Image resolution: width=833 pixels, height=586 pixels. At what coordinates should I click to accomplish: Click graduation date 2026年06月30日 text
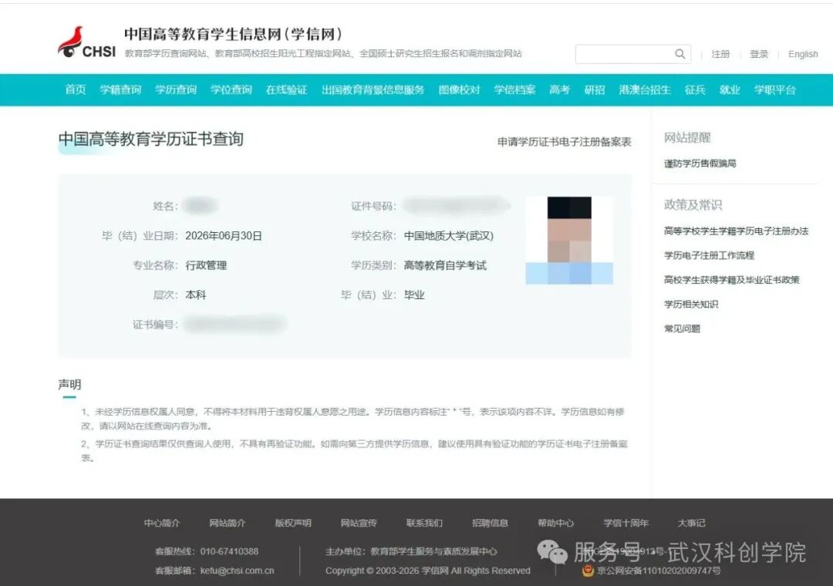pyautogui.click(x=224, y=235)
